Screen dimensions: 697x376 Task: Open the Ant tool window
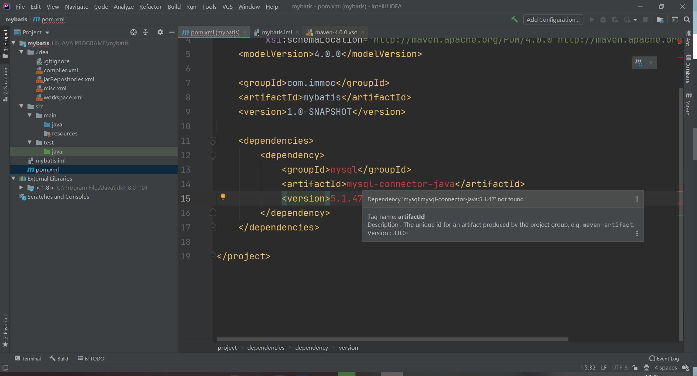688,38
